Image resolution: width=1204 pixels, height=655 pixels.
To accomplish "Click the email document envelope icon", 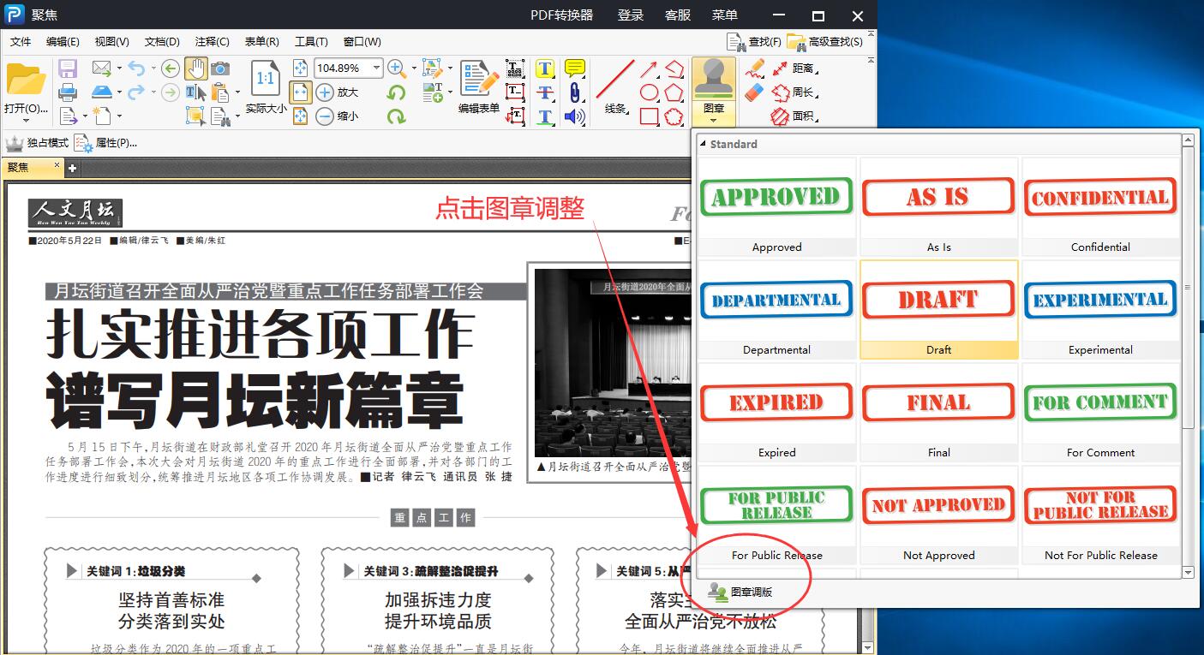I will [x=101, y=68].
